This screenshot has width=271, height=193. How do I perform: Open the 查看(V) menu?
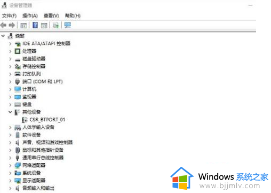tap(51, 16)
